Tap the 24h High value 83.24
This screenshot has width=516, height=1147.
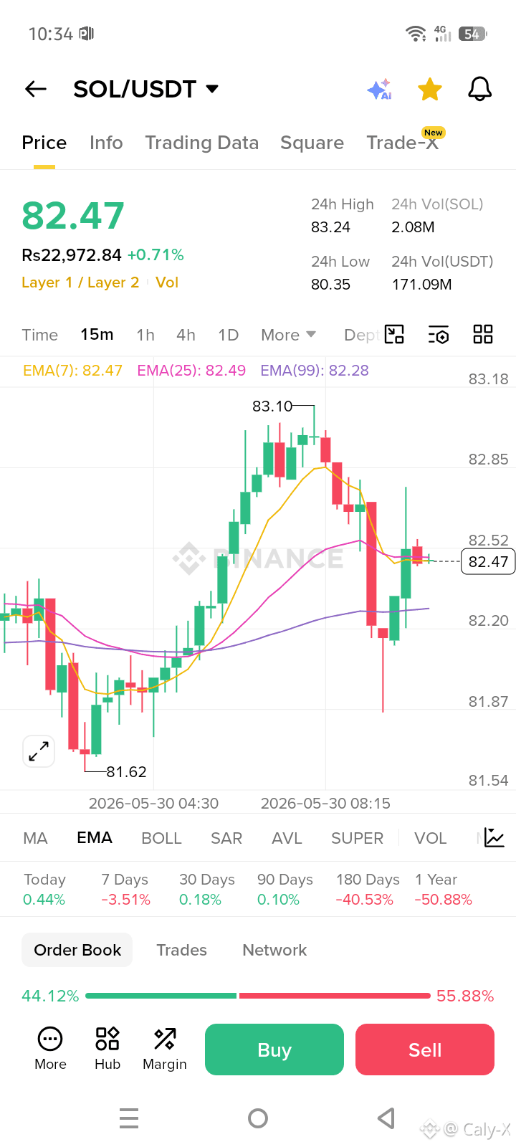click(330, 227)
